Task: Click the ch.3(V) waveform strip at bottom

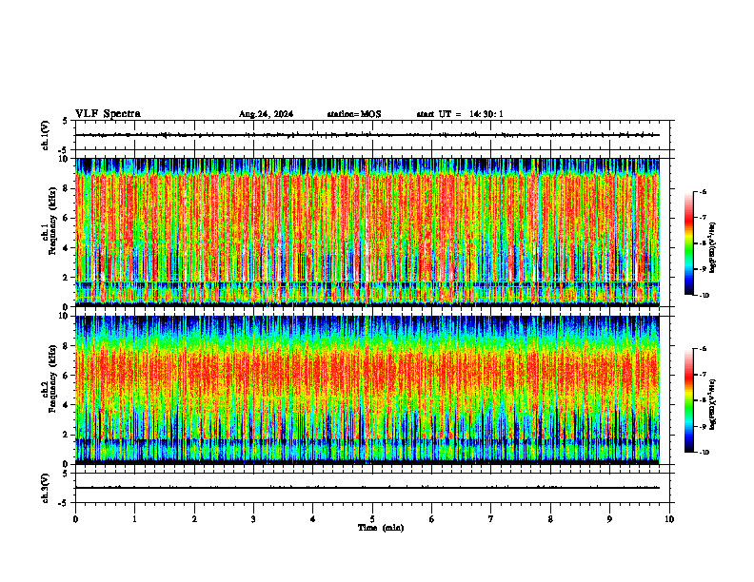Action: [x=374, y=488]
